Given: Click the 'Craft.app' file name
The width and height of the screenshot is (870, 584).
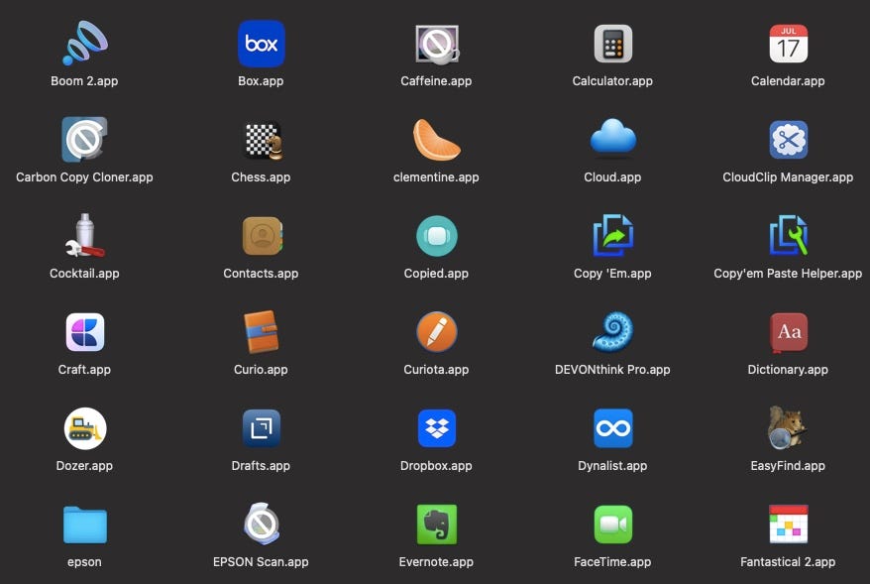Looking at the screenshot, I should tap(84, 370).
